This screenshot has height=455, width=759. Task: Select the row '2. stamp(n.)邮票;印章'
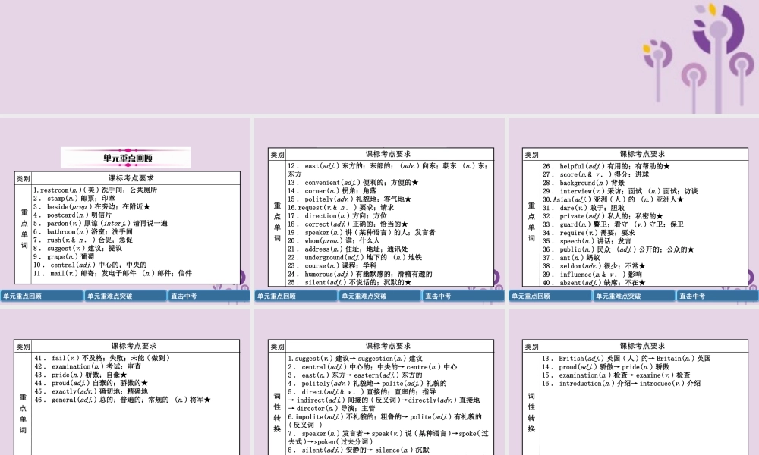(x=74, y=198)
